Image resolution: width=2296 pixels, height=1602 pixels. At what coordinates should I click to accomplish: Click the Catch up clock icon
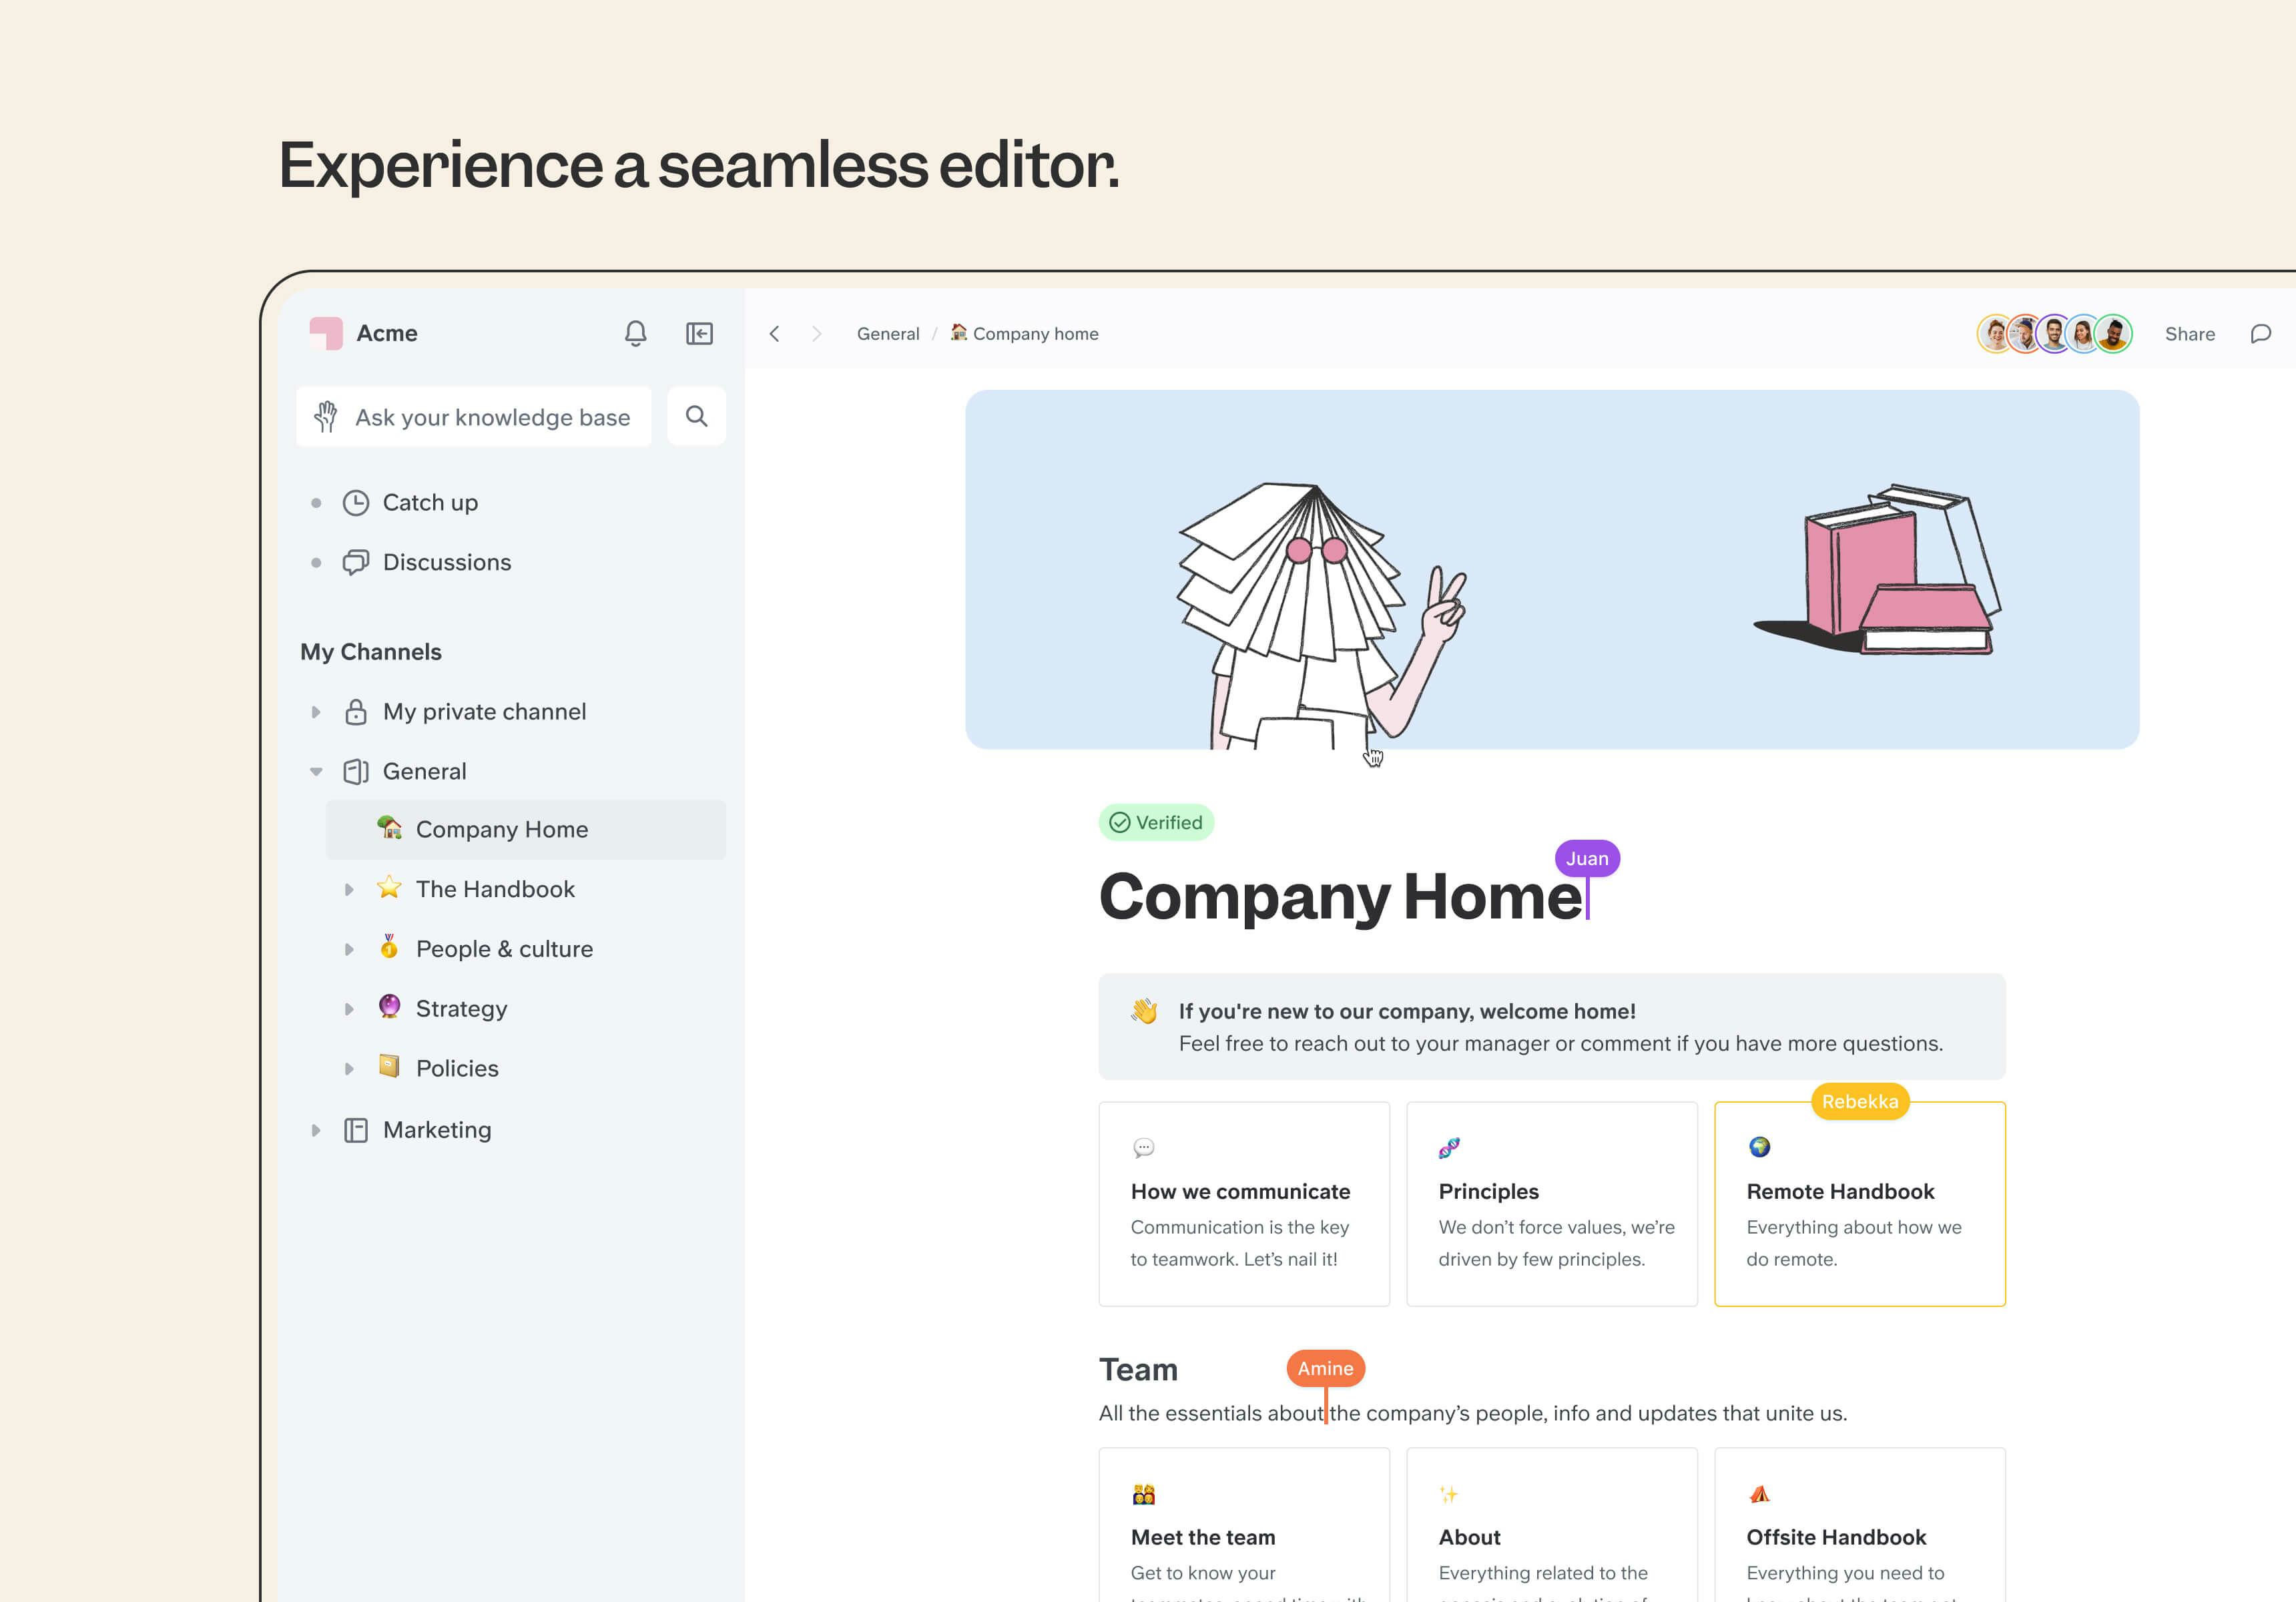click(x=356, y=502)
